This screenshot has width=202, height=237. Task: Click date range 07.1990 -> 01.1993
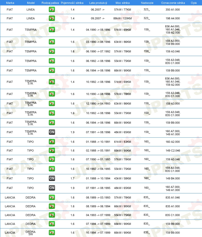point(98,159)
